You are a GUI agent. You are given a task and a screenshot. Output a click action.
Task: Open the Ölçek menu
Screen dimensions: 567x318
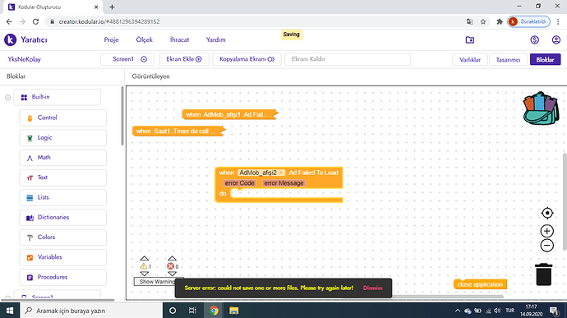coord(145,39)
